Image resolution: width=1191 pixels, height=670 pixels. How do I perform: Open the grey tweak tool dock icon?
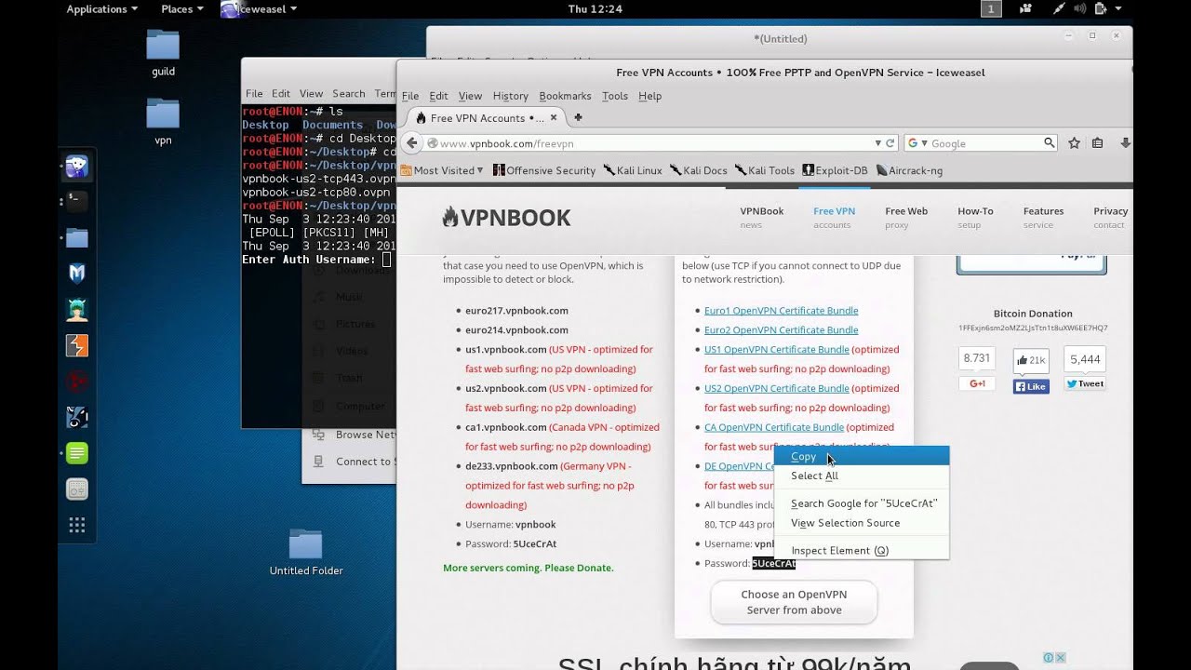tap(77, 489)
